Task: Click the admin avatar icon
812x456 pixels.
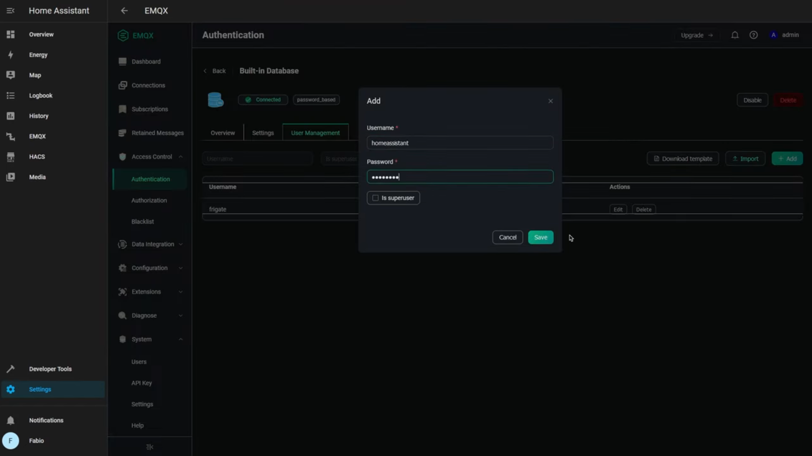Action: pyautogui.click(x=773, y=35)
